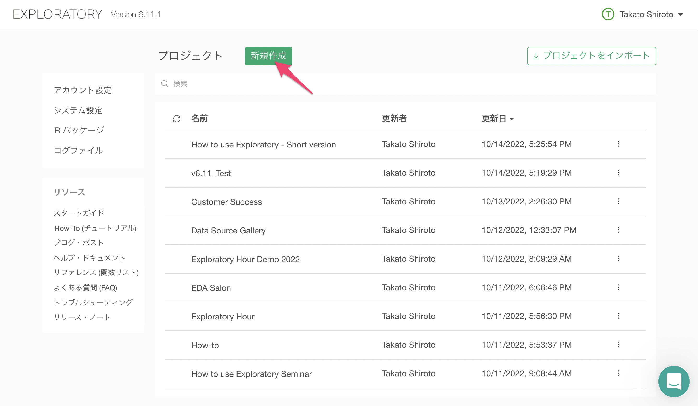Open the Data Source Gallery project
The image size is (698, 406).
pos(228,231)
